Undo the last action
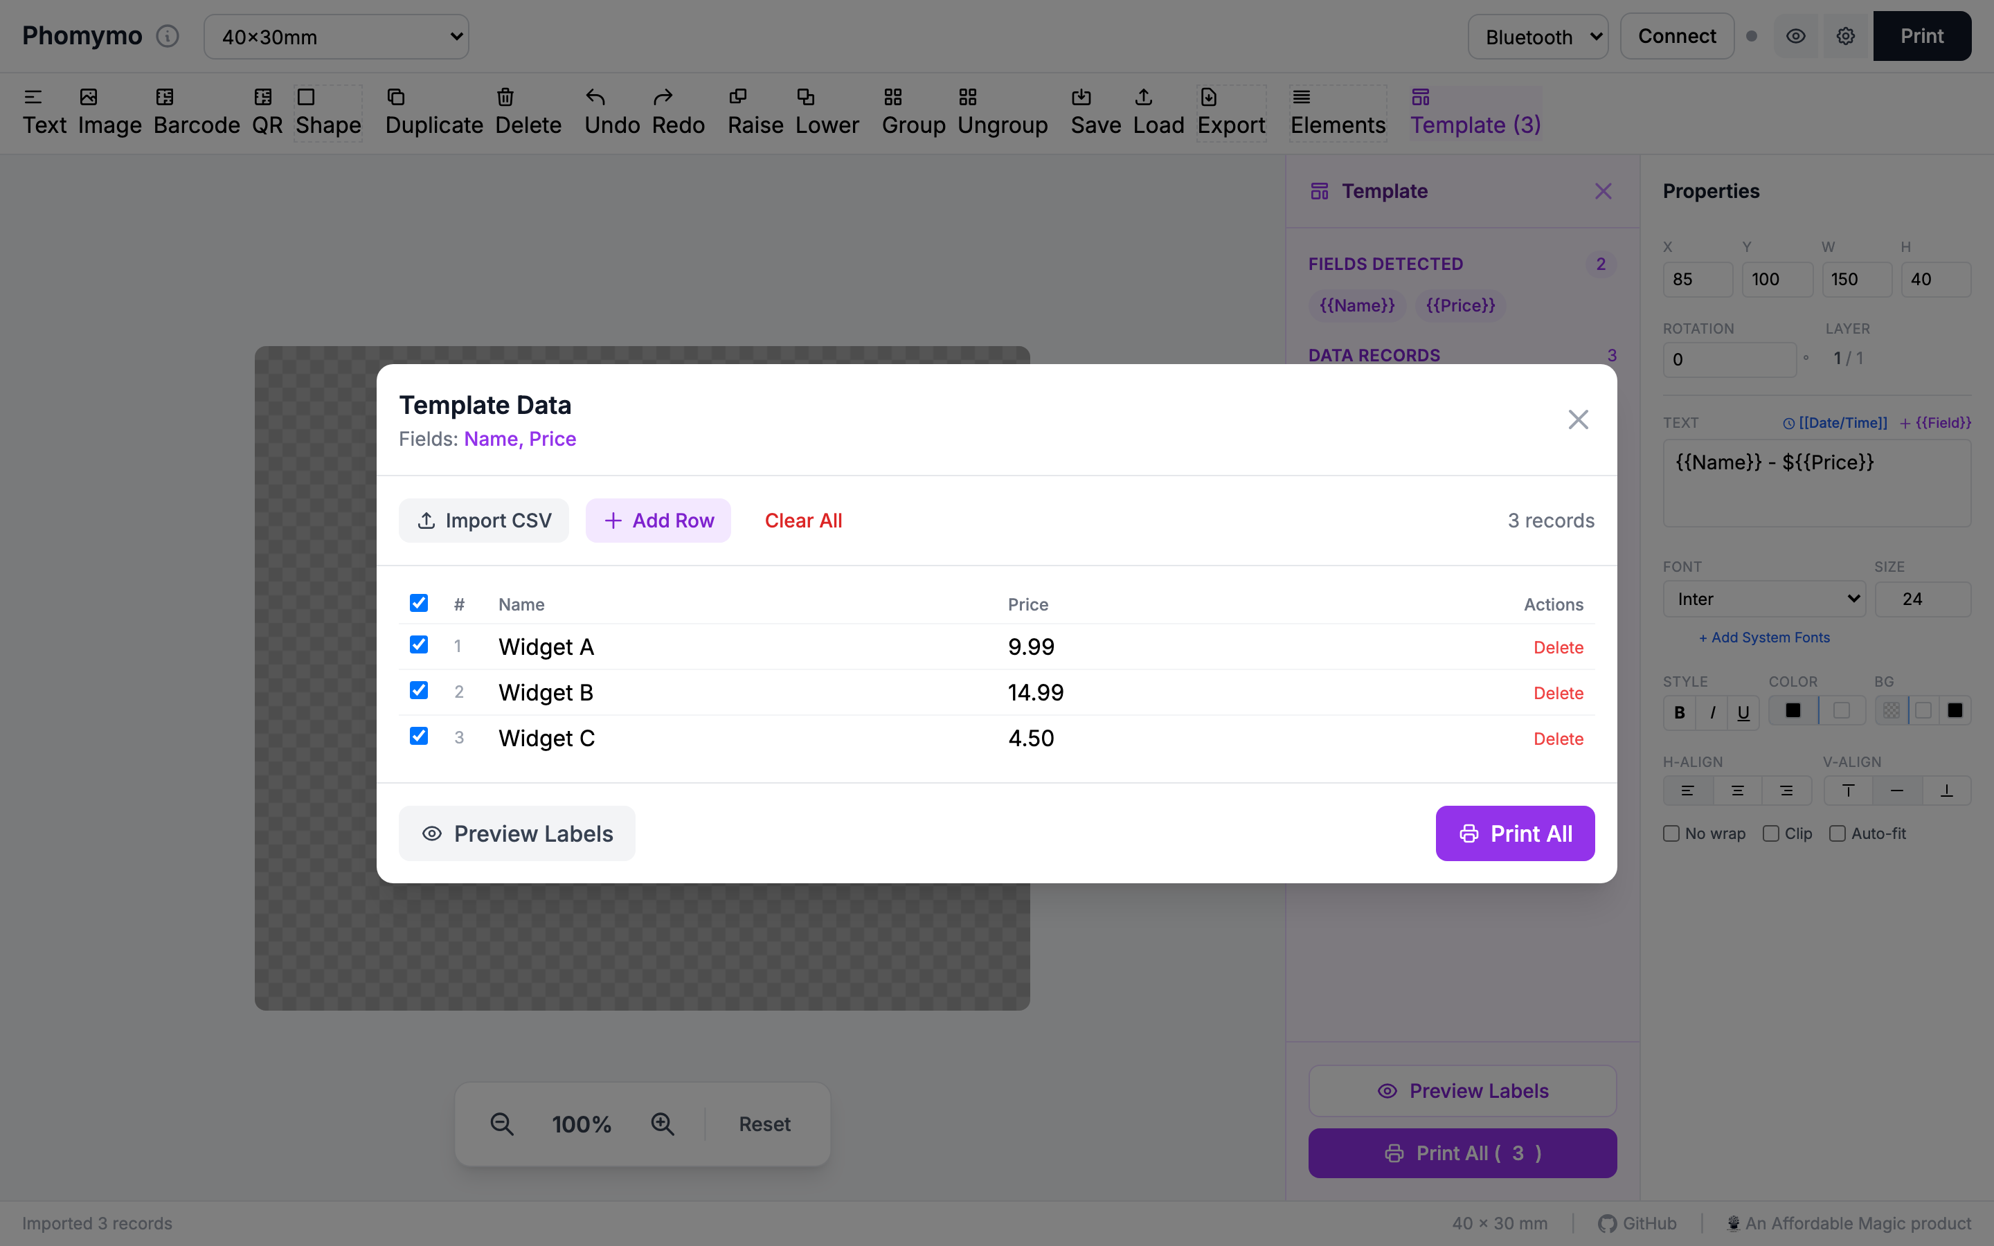The width and height of the screenshot is (1994, 1246). [x=611, y=111]
